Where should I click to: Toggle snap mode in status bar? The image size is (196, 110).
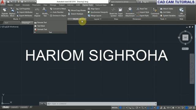(124, 108)
